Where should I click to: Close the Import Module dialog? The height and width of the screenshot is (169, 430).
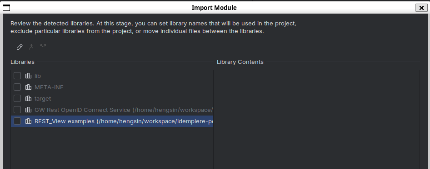[421, 8]
